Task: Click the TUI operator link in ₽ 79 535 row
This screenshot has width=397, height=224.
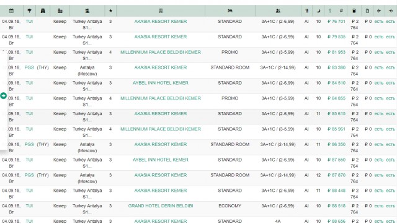Action: click(x=29, y=37)
